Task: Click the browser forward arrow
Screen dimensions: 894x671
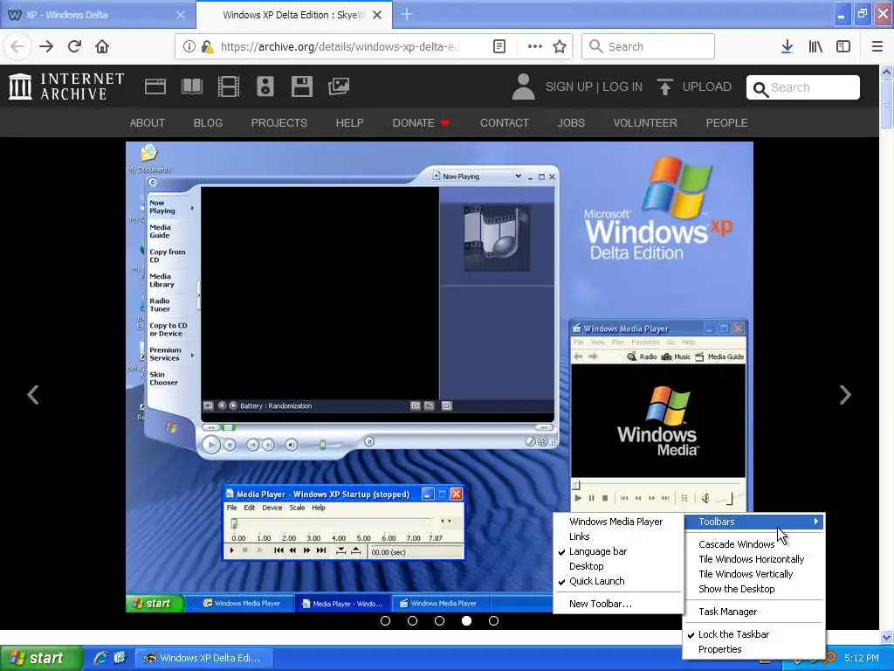Action: pos(46,46)
